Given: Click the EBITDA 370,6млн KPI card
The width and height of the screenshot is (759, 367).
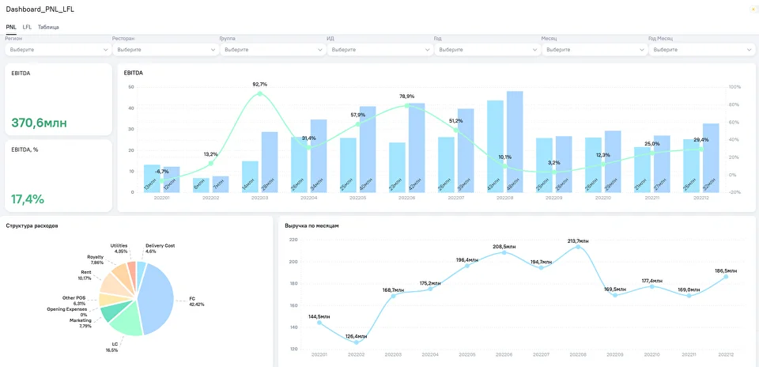Looking at the screenshot, I should [x=58, y=99].
